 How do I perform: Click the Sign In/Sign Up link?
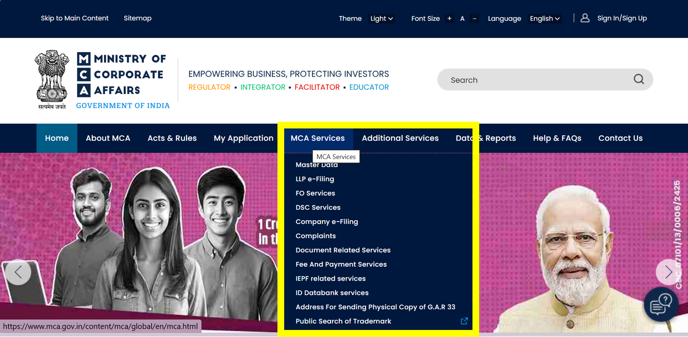coord(622,18)
